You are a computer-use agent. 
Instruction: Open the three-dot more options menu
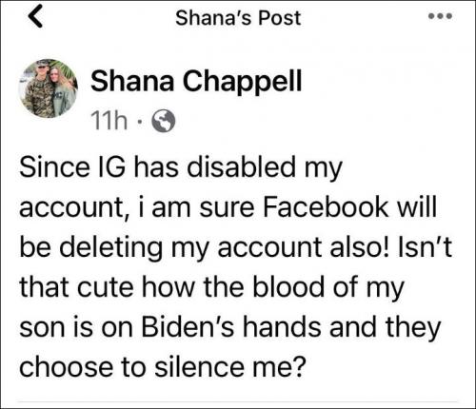pos(440,16)
